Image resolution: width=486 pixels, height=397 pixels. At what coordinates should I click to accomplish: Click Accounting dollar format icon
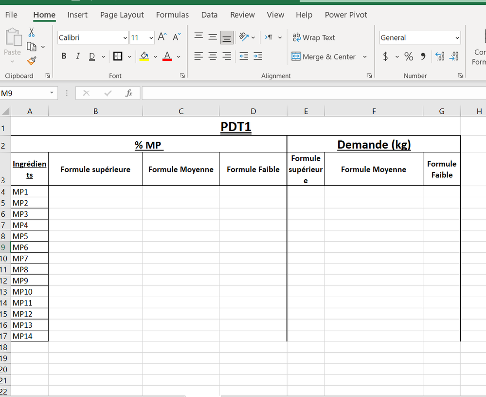pyautogui.click(x=385, y=56)
